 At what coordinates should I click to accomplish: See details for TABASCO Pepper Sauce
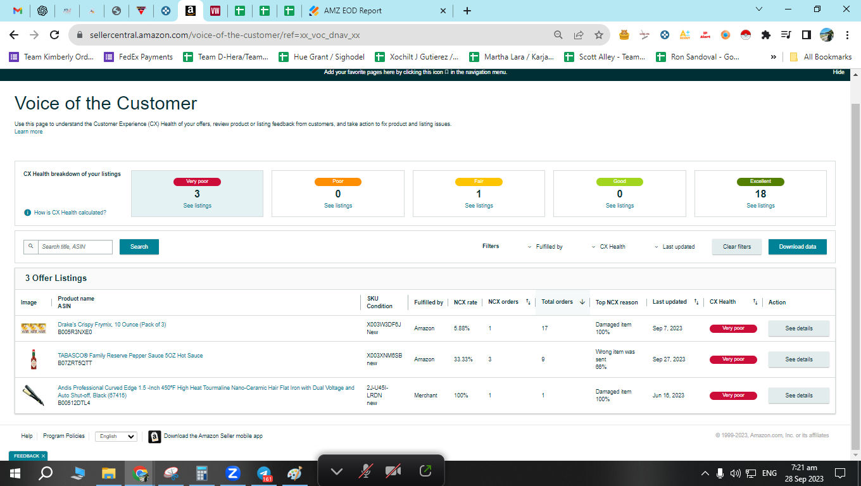click(x=798, y=359)
